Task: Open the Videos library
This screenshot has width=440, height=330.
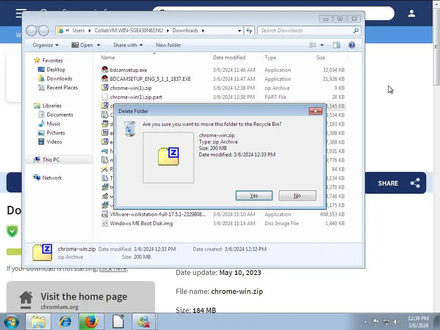Action: tap(54, 142)
